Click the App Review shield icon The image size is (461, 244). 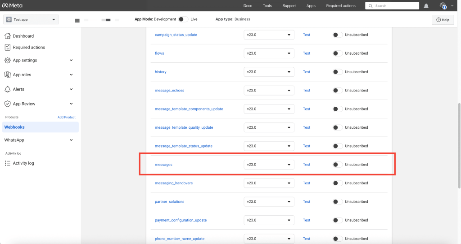pyautogui.click(x=8, y=104)
